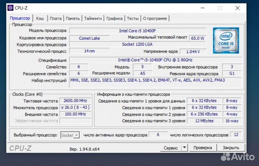
Task: Click the Comet Lake code name value
Action: 89,38
